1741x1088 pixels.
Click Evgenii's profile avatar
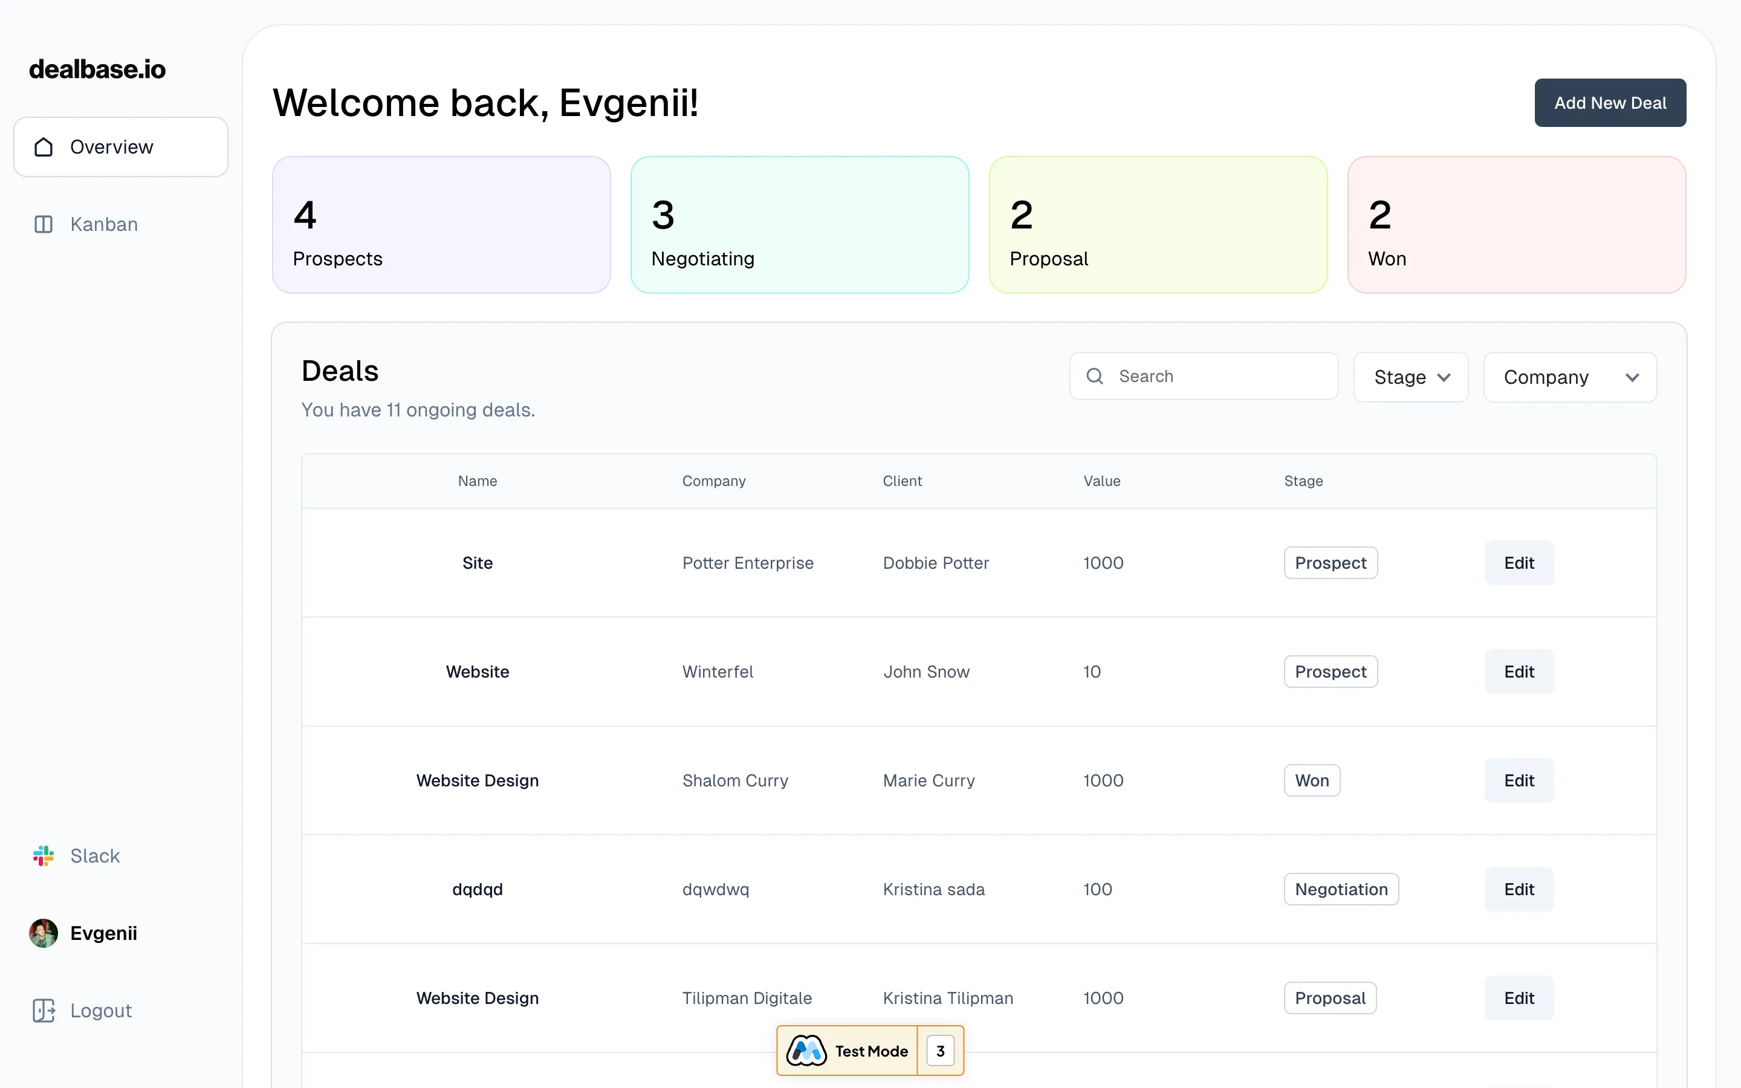coord(43,933)
